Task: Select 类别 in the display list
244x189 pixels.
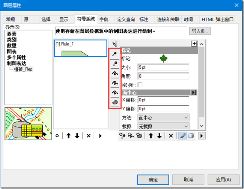Action: [12, 40]
